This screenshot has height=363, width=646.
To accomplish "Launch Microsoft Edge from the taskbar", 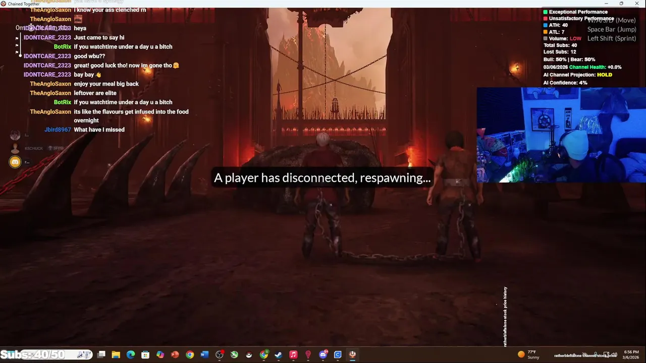I will (x=131, y=354).
